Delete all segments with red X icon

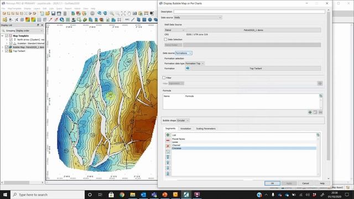(168, 146)
